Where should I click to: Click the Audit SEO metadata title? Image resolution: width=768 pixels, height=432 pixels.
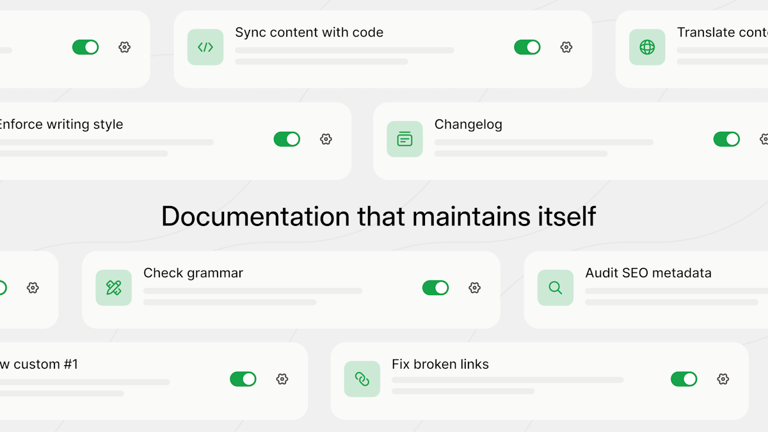(648, 273)
